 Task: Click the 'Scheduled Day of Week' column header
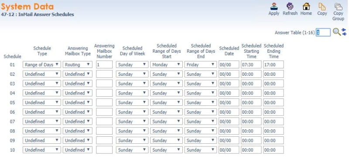tap(133, 51)
